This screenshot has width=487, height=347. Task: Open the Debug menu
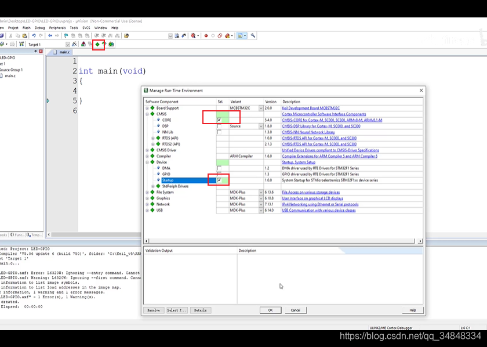coord(40,28)
